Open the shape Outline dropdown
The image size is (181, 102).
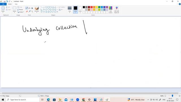[62, 7]
